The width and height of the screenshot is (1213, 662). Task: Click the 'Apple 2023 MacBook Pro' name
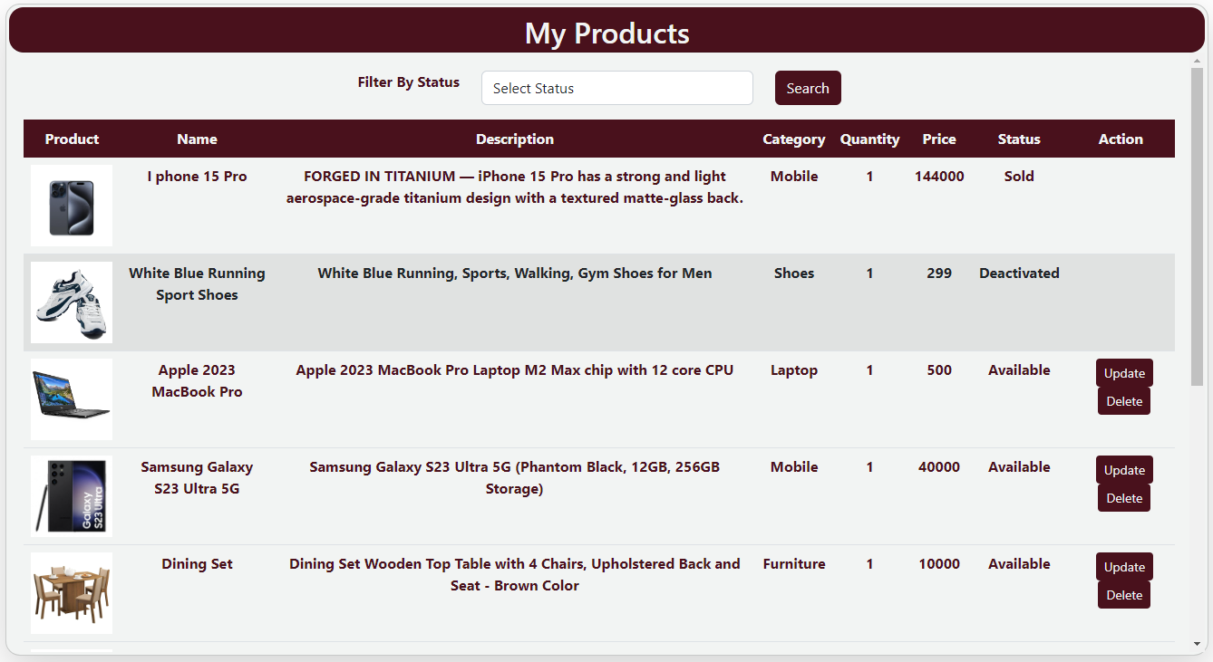click(x=197, y=380)
